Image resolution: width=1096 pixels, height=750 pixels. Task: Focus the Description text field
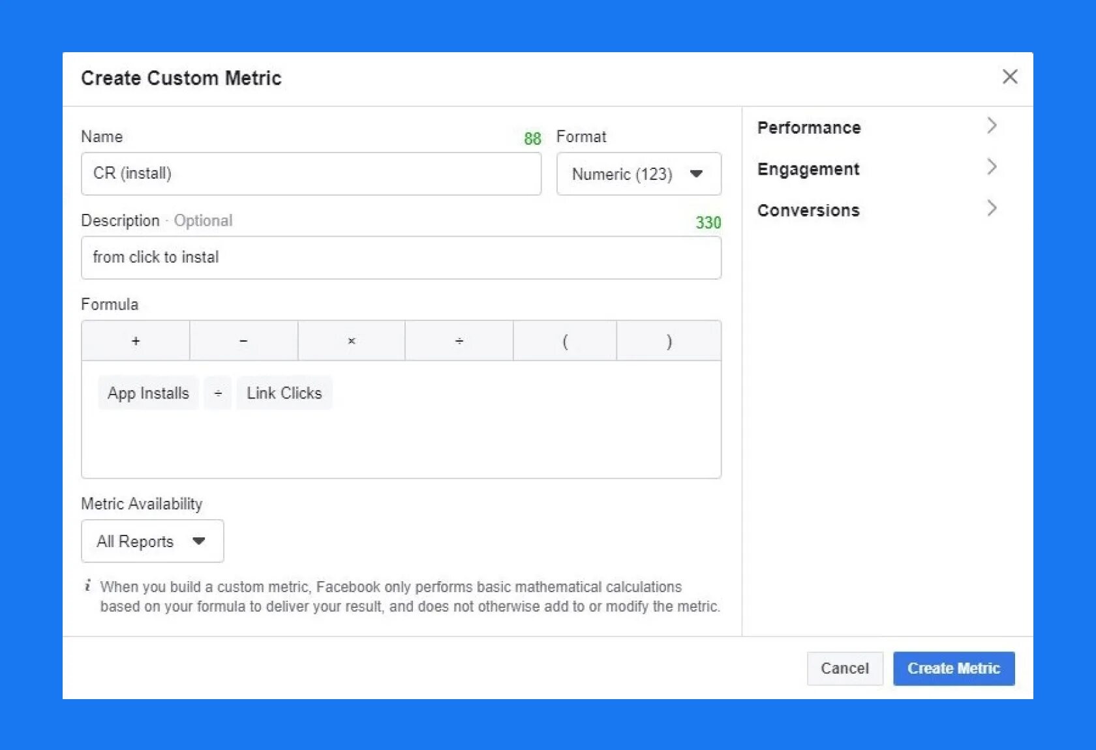click(401, 258)
